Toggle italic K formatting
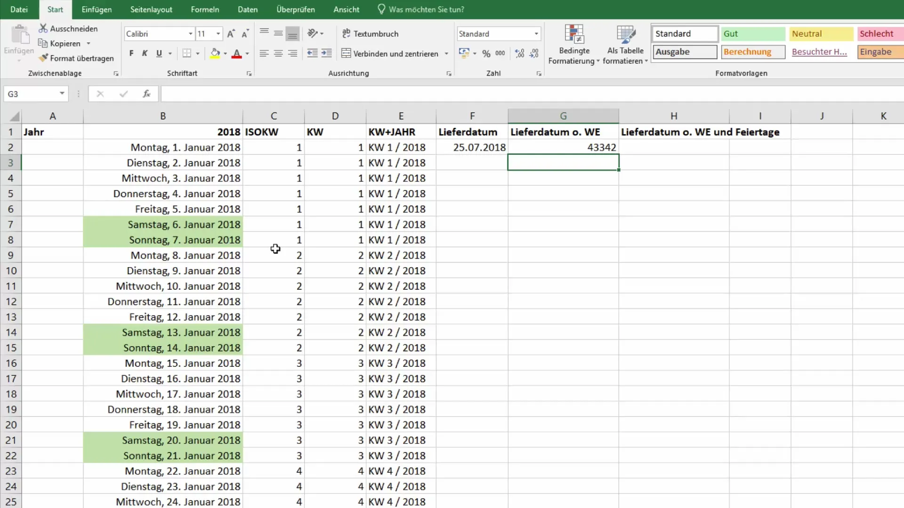This screenshot has height=508, width=904. point(145,53)
